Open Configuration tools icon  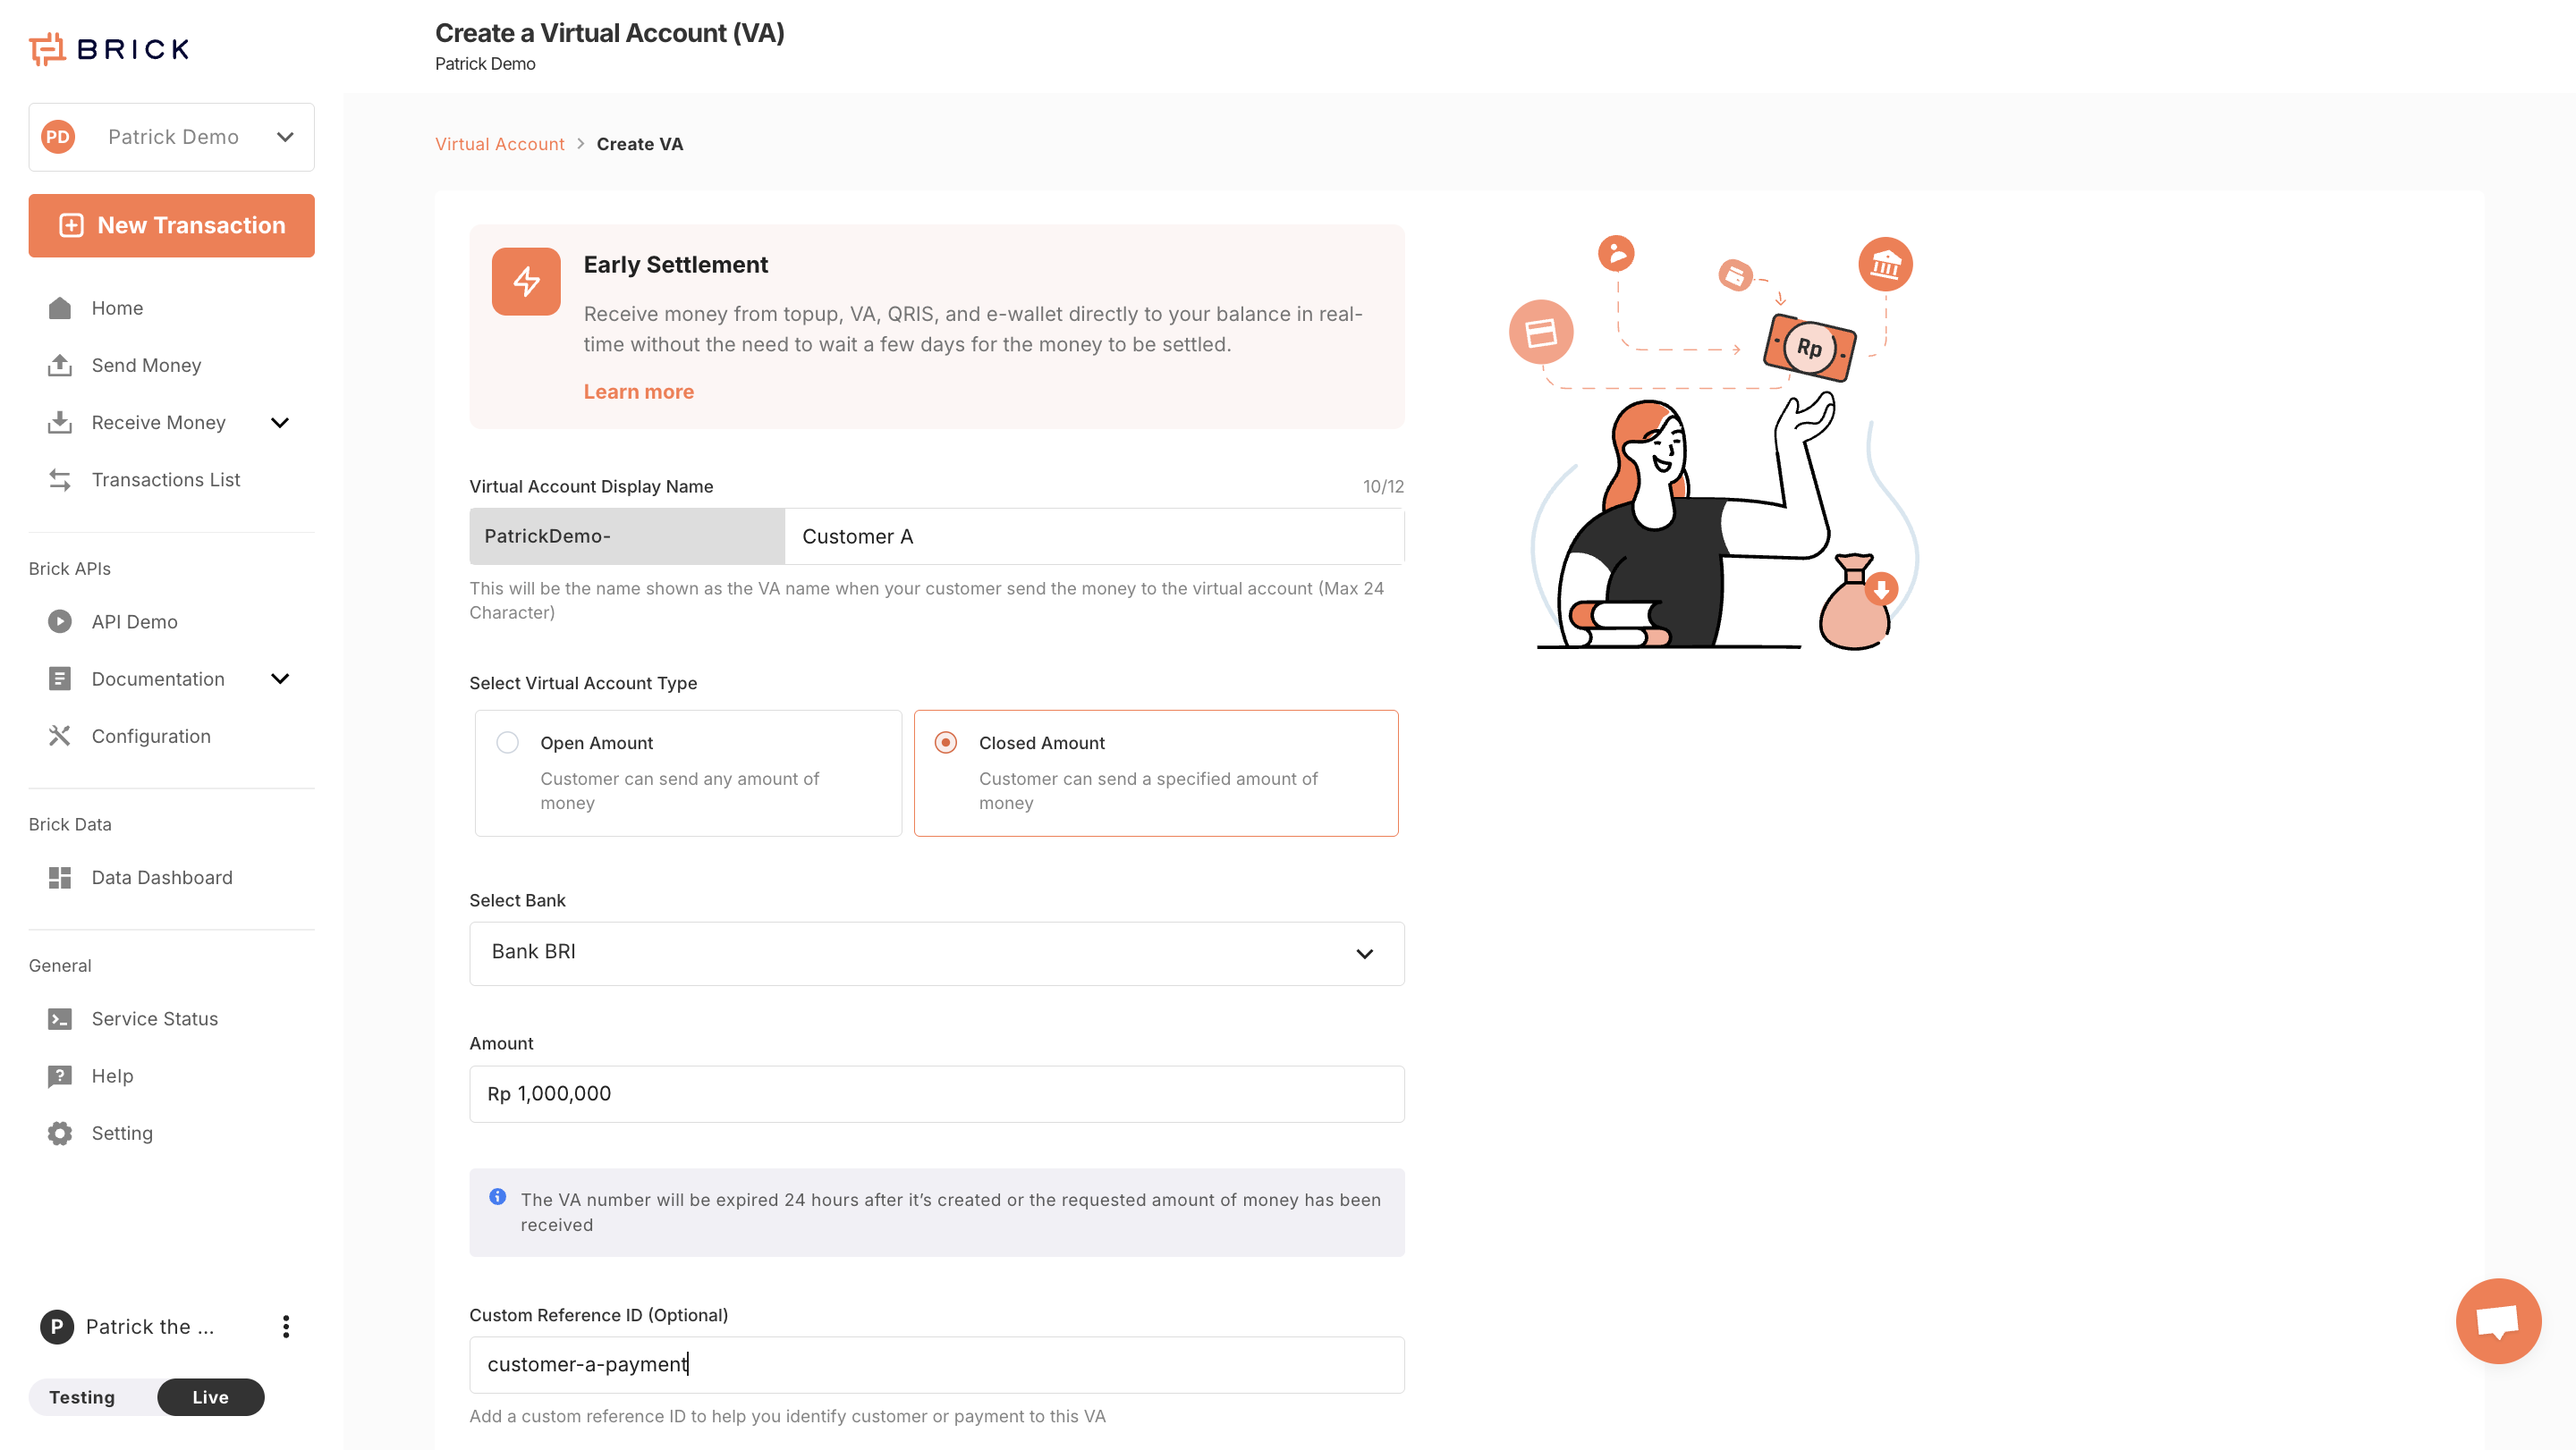[60, 737]
